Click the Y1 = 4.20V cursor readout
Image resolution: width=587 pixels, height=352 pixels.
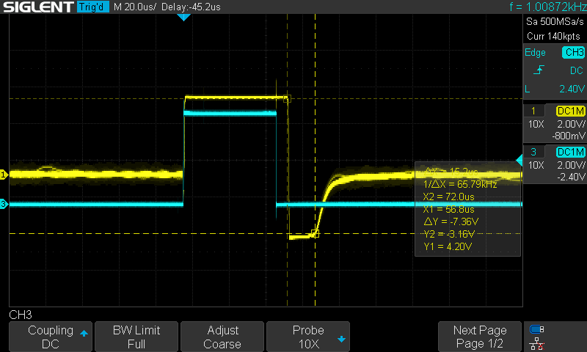click(448, 247)
